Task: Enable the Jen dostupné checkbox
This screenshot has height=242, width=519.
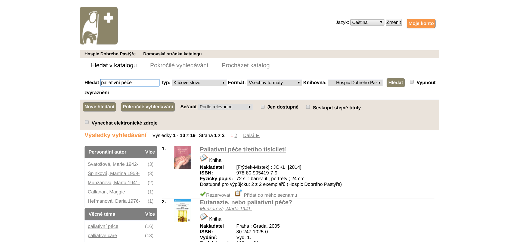Action: coord(263,107)
